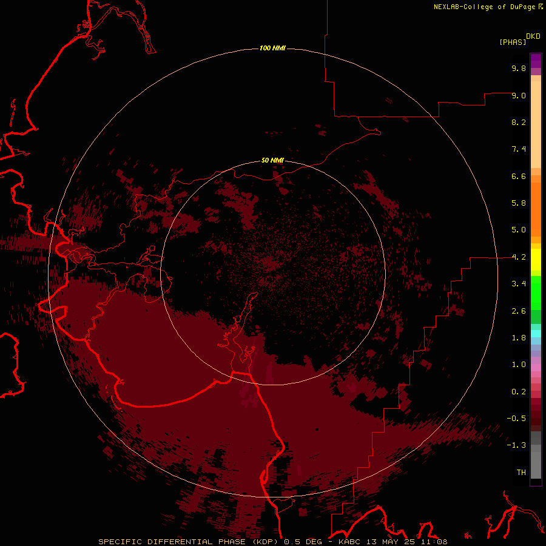Viewport: 546px width, 546px height.
Task: Click the DKD label above the color scale
Action: [x=533, y=36]
